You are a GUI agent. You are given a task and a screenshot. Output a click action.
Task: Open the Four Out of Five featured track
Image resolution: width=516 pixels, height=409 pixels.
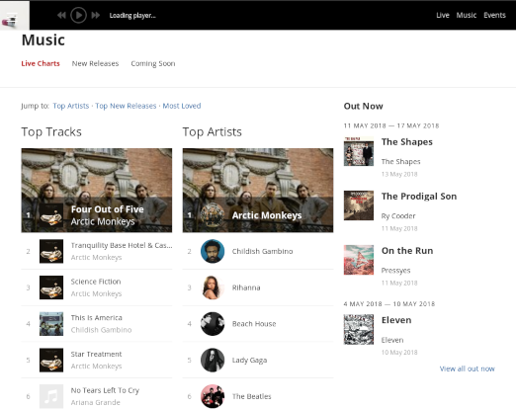(97, 191)
